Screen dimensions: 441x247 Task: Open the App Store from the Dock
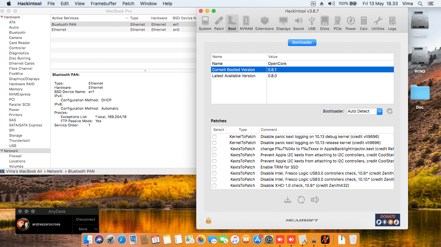(x=257, y=240)
